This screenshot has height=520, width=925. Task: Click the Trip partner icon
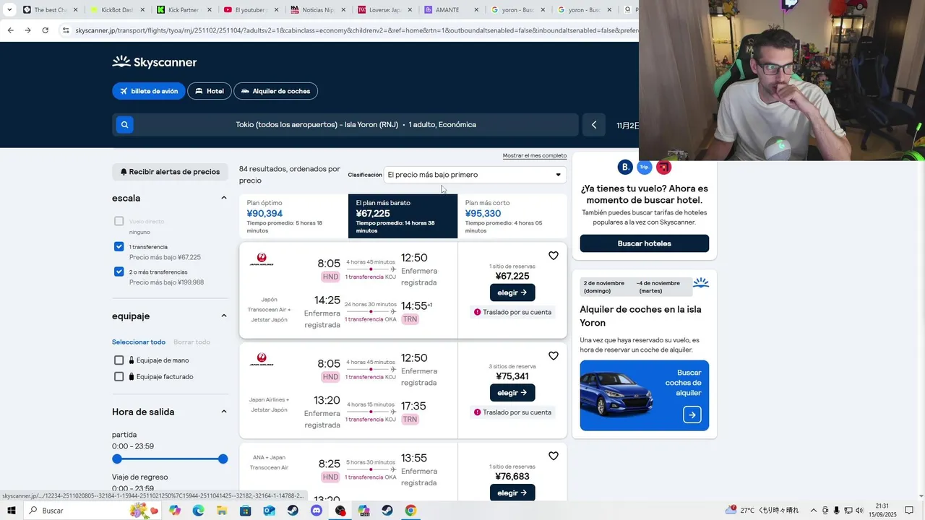tap(645, 167)
